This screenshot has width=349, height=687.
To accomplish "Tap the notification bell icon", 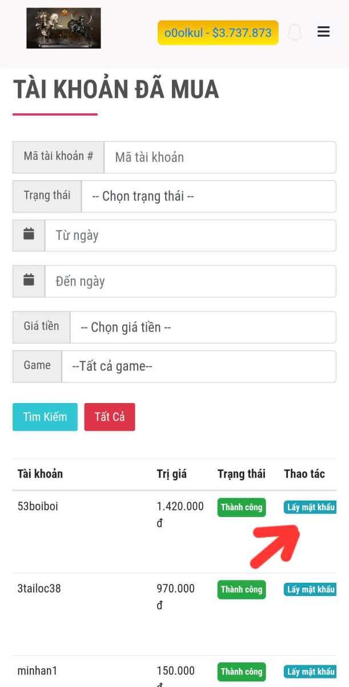I will [x=295, y=32].
